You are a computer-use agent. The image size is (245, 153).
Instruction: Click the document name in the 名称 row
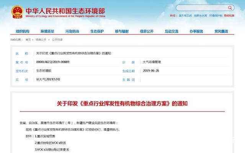73,53
